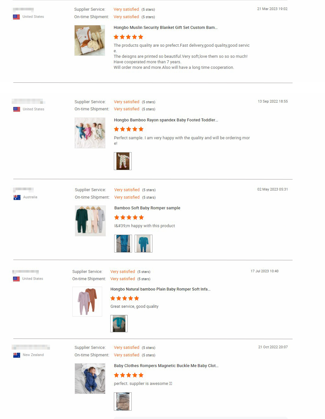View the review photo under 'perfect. supplier is awesome'

[123, 401]
